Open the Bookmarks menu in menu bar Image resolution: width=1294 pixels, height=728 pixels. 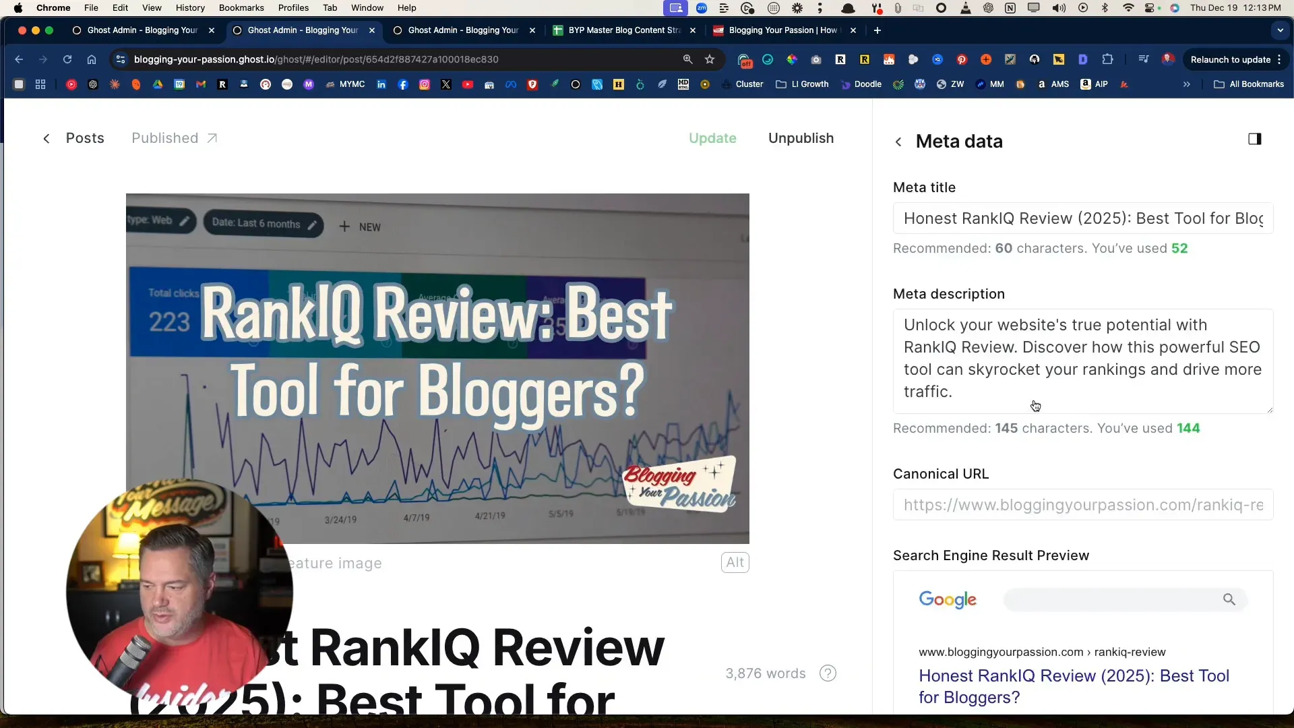point(241,7)
